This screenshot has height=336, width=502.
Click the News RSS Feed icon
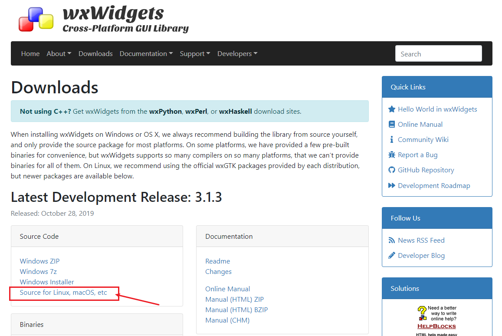pos(392,240)
